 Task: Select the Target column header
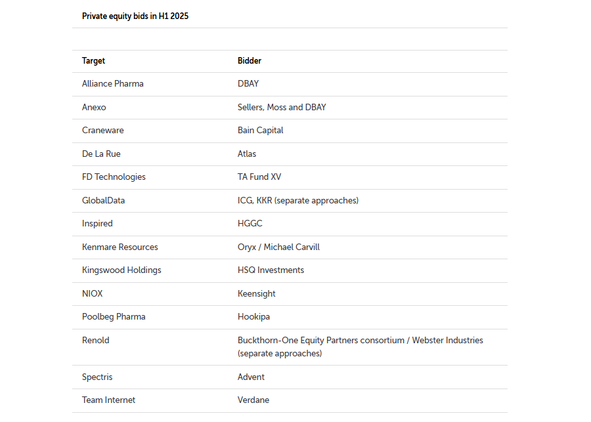[x=93, y=61]
